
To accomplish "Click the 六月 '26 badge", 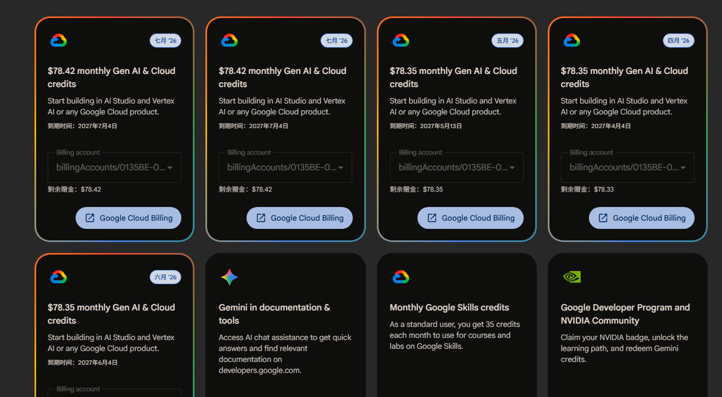I will click(165, 277).
